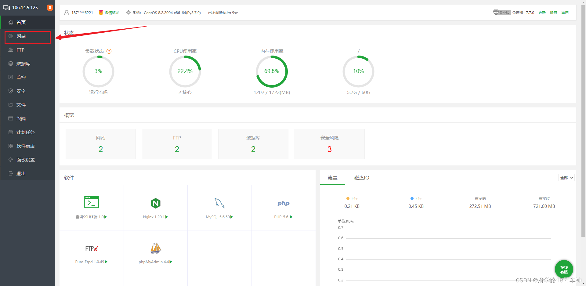Click the 已不间断运行: 9天 uptime text

(x=223, y=13)
